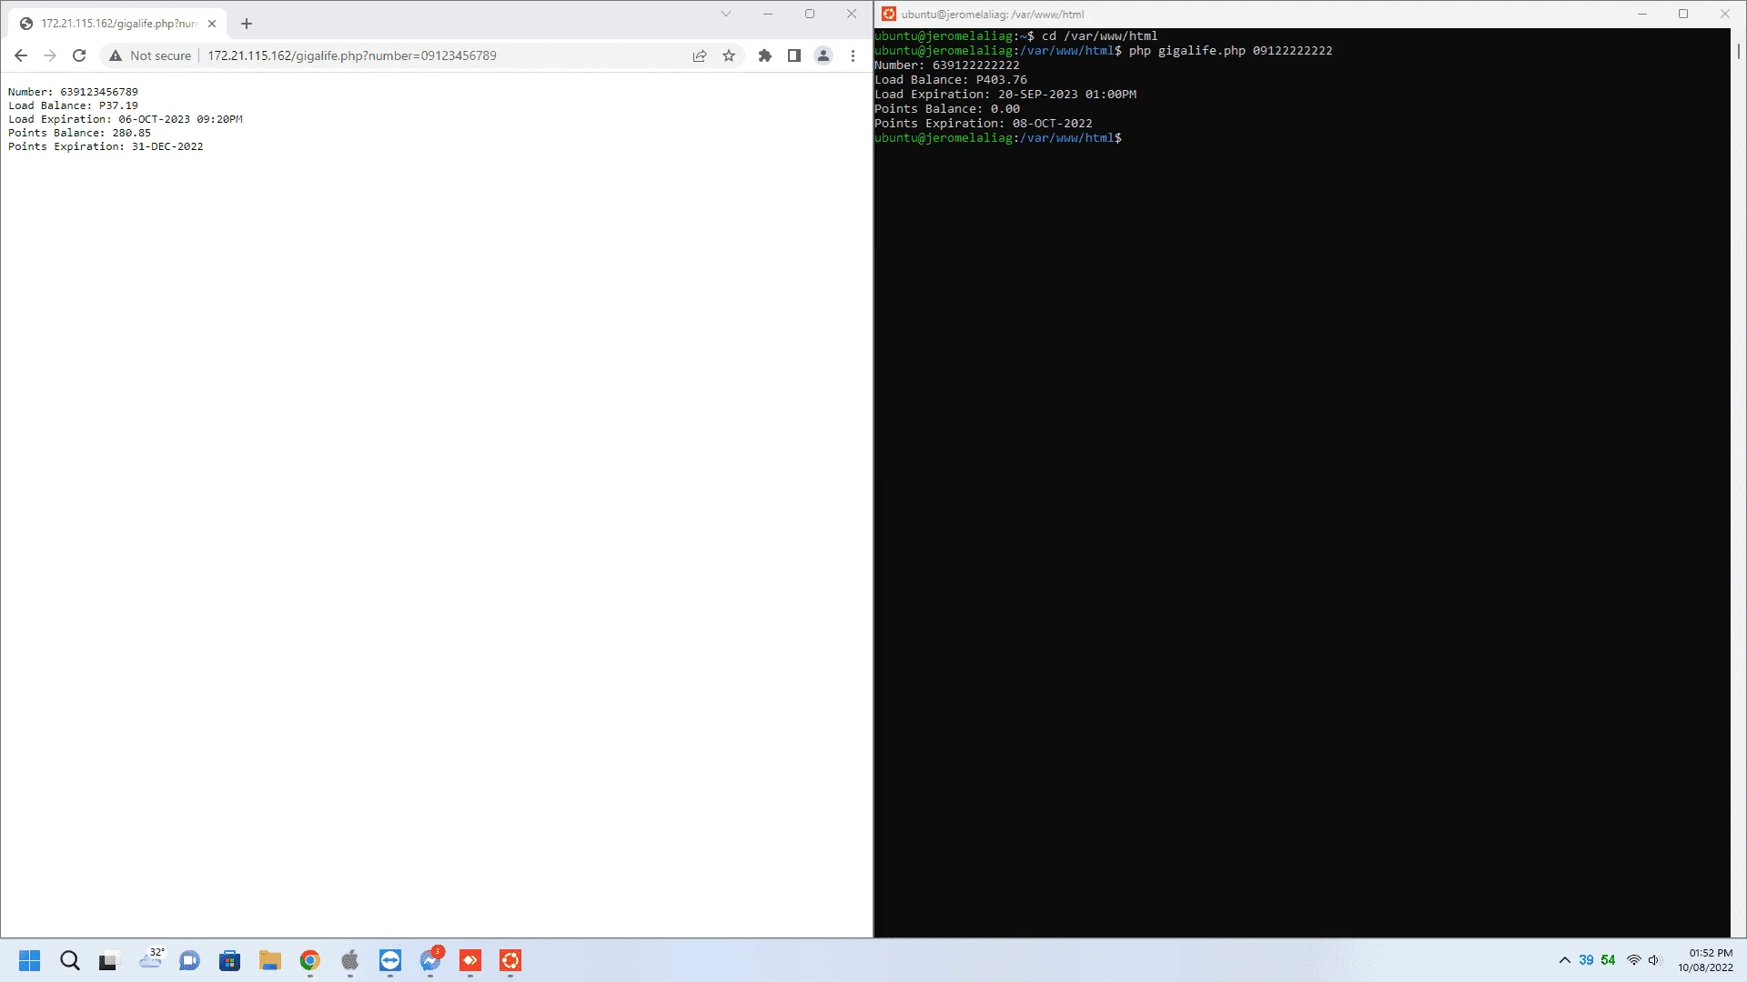This screenshot has height=982, width=1747.
Task: Close the gigalife.php browser tab
Action: click(x=212, y=24)
